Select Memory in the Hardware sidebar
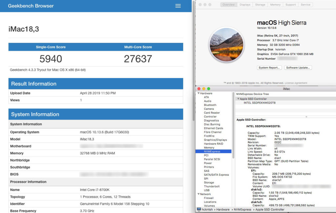The width and height of the screenshot is (336, 213). pyautogui.click(x=209, y=147)
